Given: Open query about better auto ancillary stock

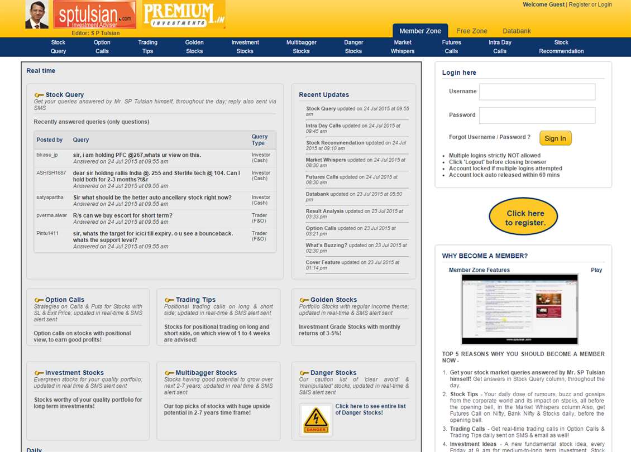Looking at the screenshot, I should pyautogui.click(x=152, y=198).
